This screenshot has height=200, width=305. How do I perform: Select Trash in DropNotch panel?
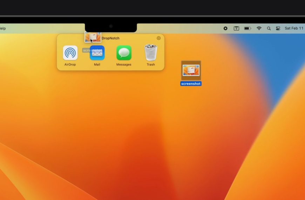pos(151,53)
